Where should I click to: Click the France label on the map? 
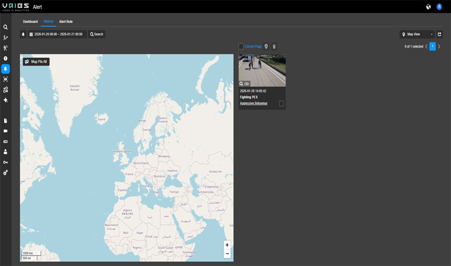coord(129,174)
